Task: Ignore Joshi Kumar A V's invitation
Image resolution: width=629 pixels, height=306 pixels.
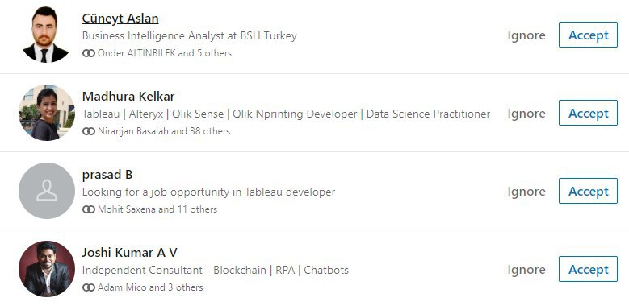Action: click(526, 270)
